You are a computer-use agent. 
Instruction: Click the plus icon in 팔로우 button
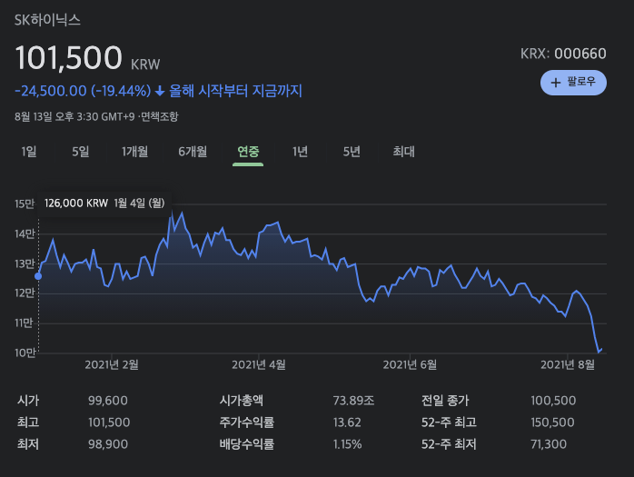(556, 83)
